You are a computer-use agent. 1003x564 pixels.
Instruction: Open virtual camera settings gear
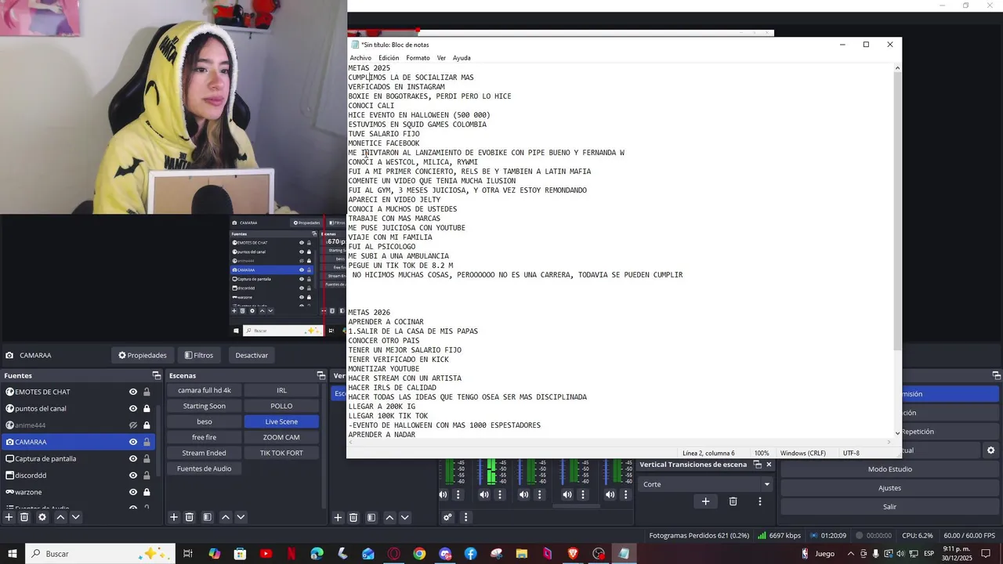click(990, 450)
